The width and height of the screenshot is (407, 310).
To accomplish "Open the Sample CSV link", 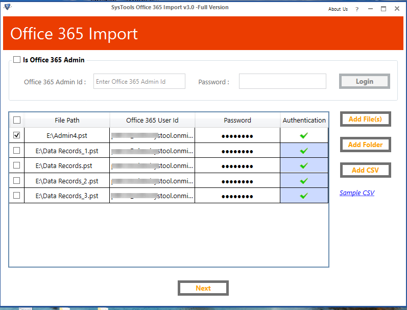I will (x=357, y=193).
